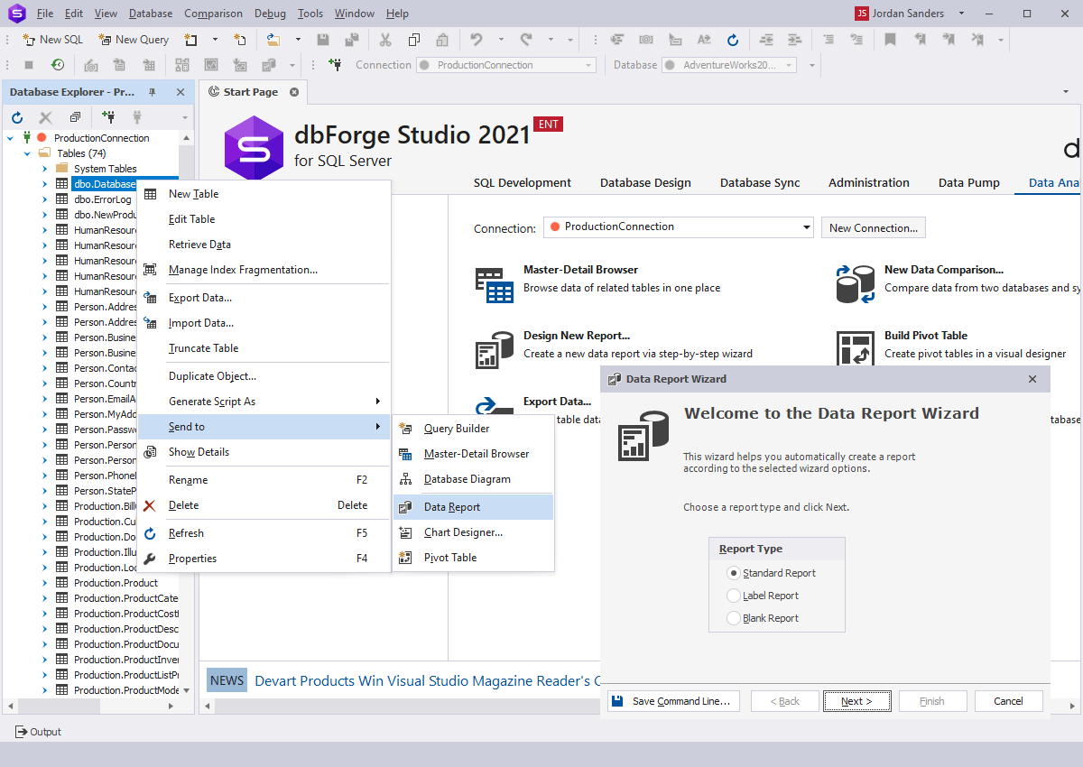
Task: Switch to the Administration tab
Action: [868, 182]
